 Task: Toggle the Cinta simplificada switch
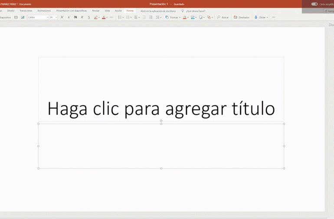pos(314,4)
